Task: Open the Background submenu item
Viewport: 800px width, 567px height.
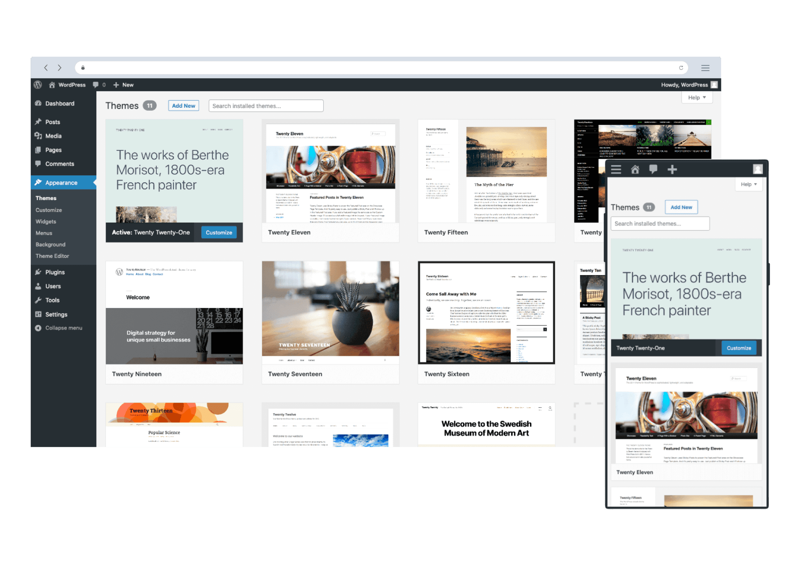Action: tap(51, 244)
